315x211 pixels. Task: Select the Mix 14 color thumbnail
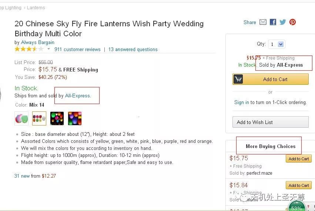[39, 118]
